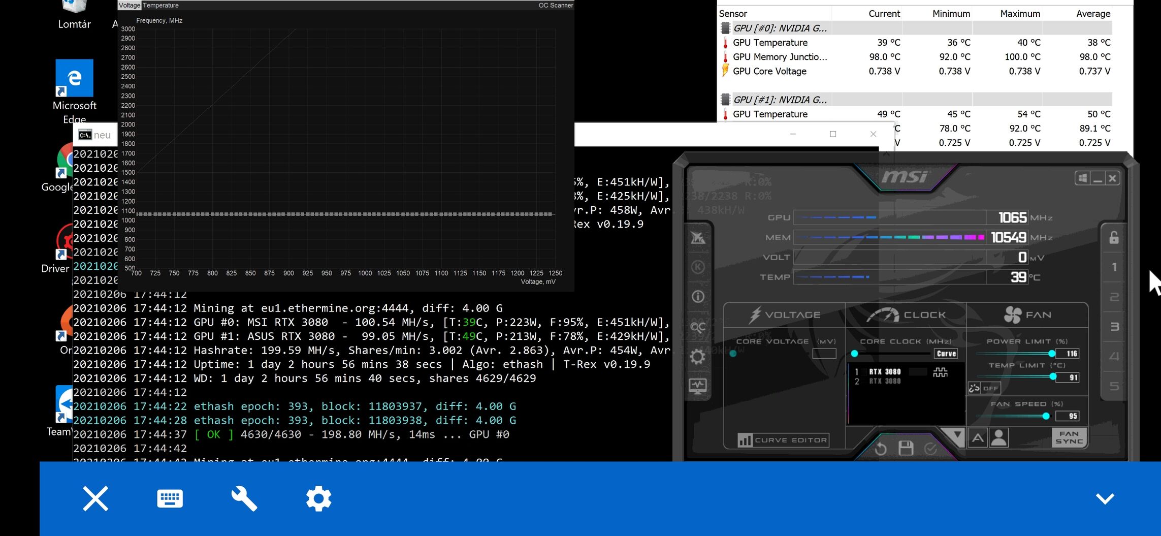Screen dimensions: 1161x536
Task: Click the Current column header in sensor list
Action: coord(884,14)
